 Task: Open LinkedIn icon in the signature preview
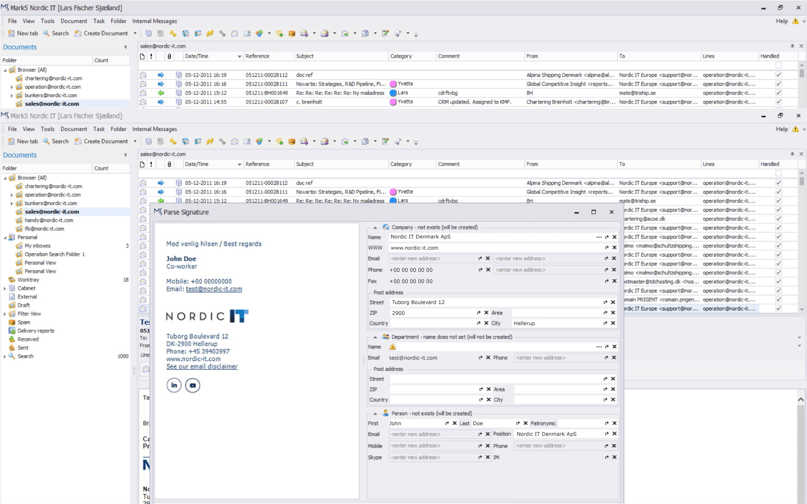coord(174,385)
